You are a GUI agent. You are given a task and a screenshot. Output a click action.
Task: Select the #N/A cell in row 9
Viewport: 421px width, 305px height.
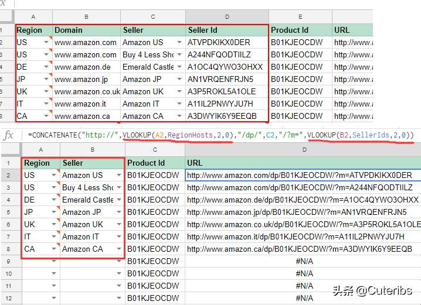coord(303,261)
